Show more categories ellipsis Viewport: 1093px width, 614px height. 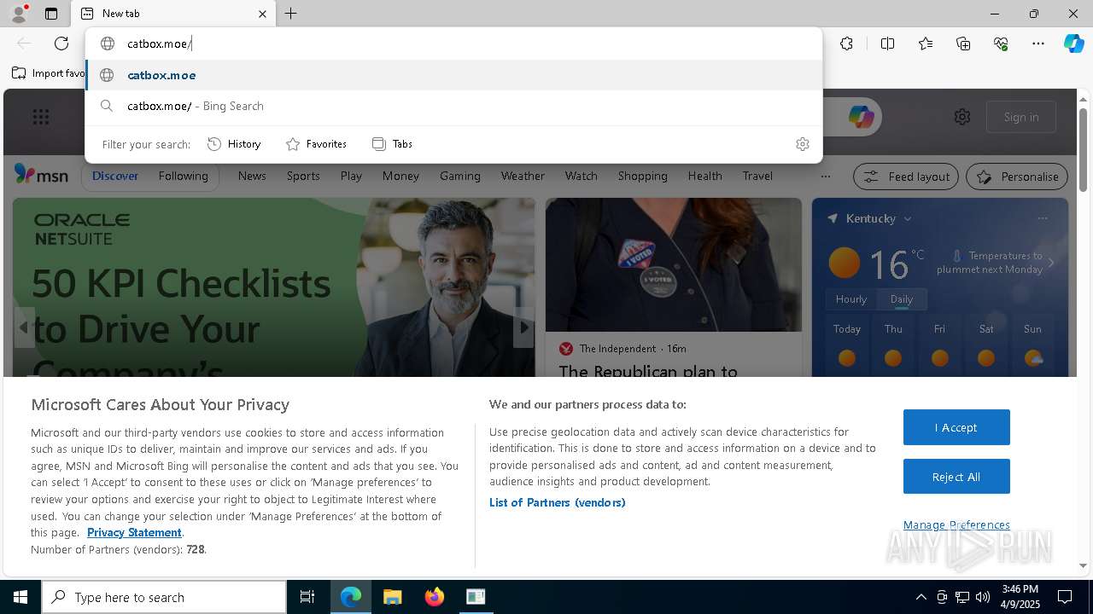825,177
